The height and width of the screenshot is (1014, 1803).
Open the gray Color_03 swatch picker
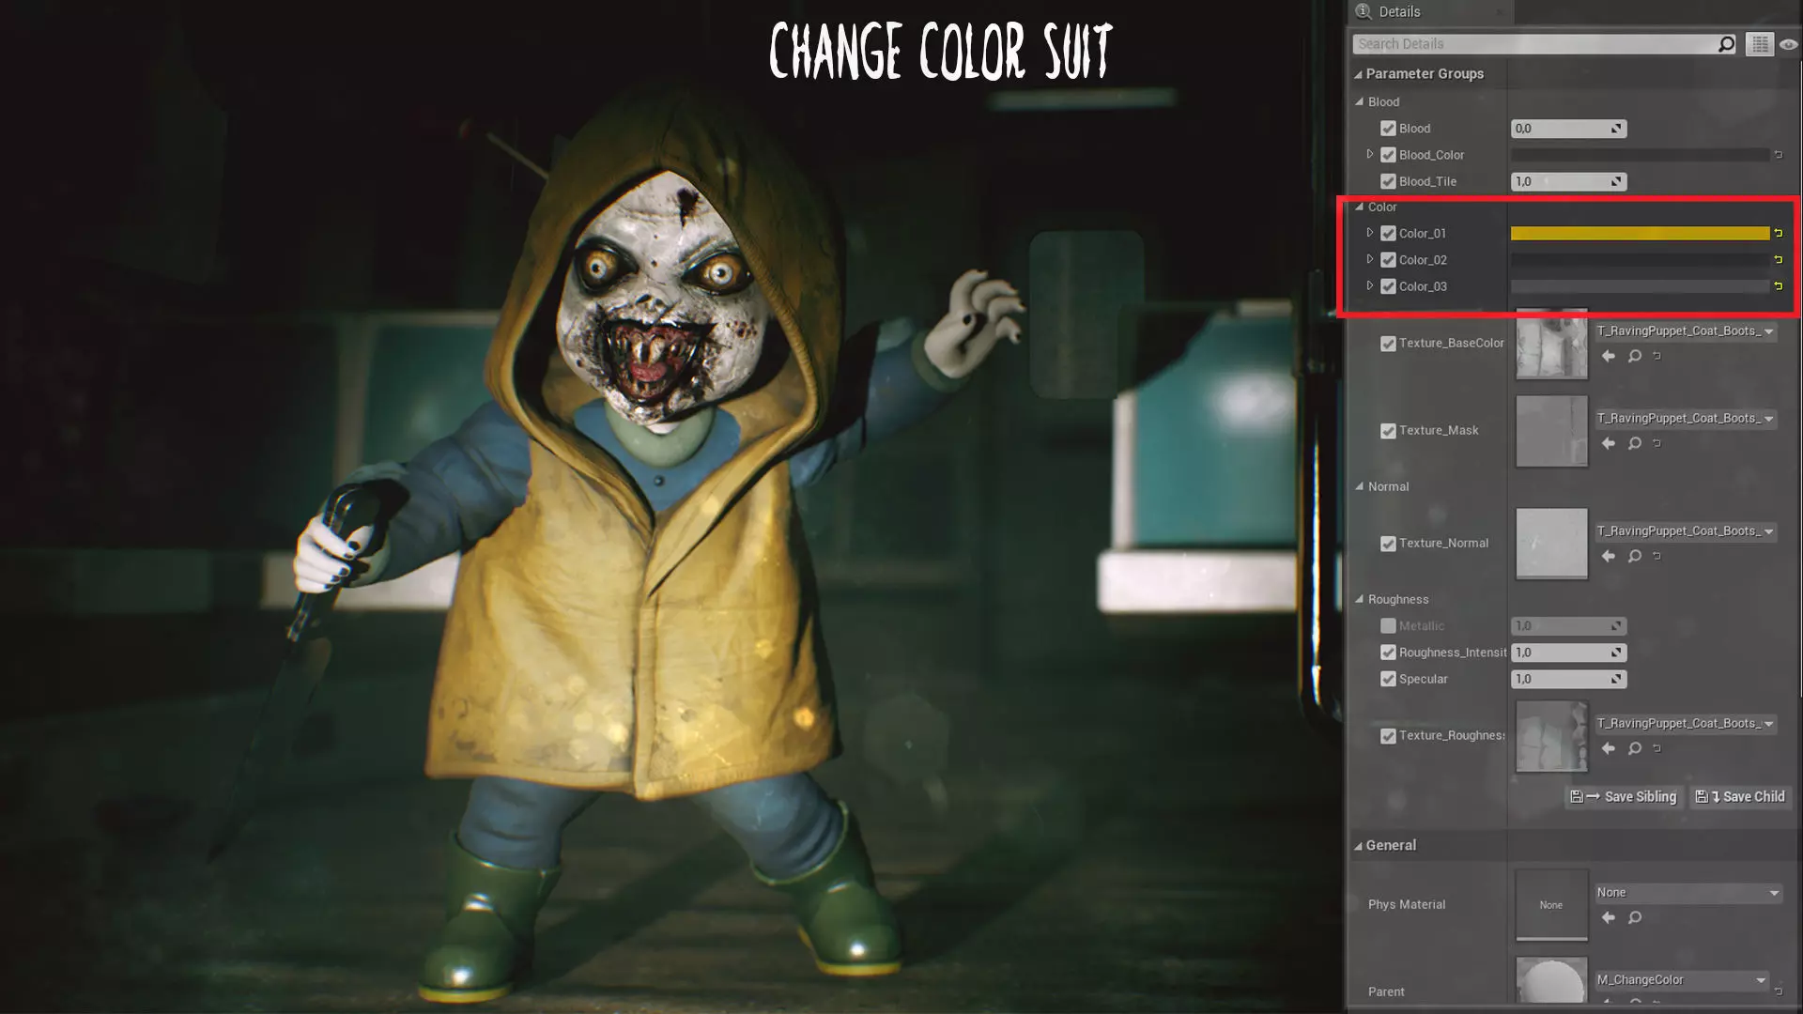tap(1640, 285)
